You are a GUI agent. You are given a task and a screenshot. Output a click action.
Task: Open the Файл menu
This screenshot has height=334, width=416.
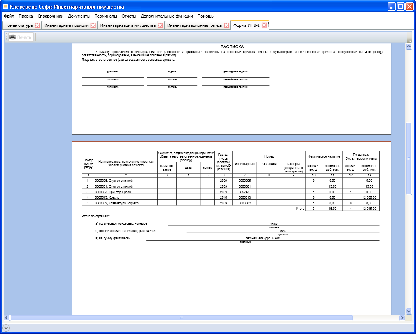tap(9, 16)
